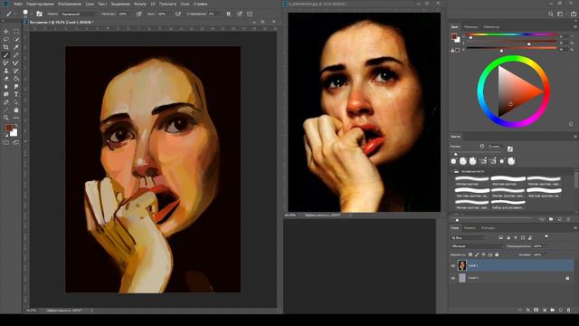Image resolution: width=579 pixels, height=326 pixels.
Task: Select the Lasso tool
Action: (x=6, y=39)
